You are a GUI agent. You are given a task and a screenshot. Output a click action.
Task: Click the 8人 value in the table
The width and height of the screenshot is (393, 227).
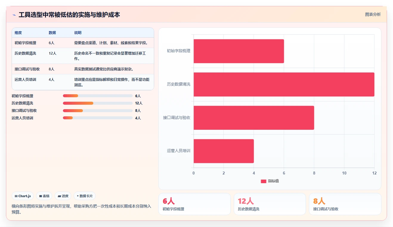pyautogui.click(x=52, y=69)
